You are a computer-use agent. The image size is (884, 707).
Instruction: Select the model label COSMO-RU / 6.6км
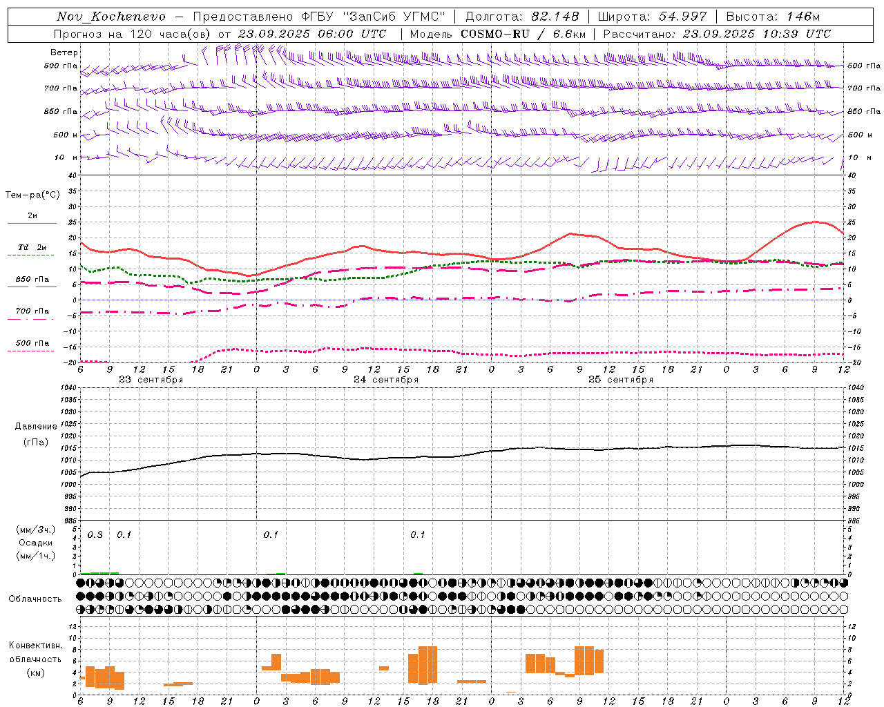click(x=523, y=34)
